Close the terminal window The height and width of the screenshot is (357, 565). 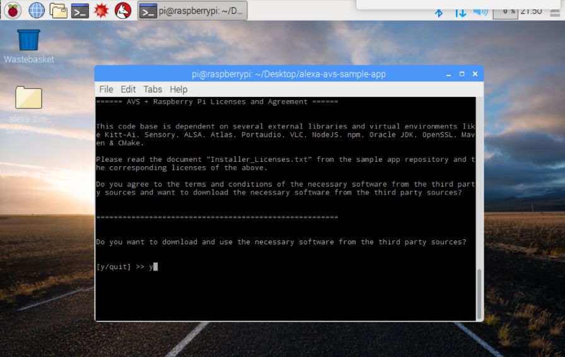click(475, 74)
